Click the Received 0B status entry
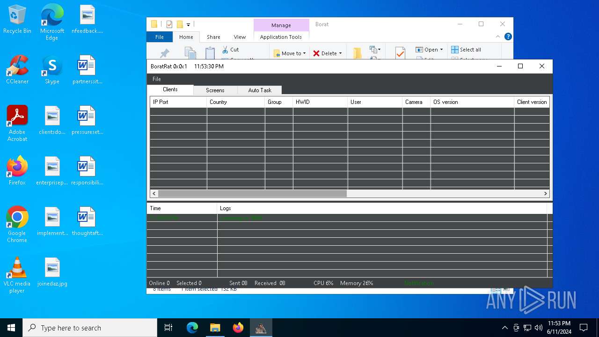The width and height of the screenshot is (599, 337). (270, 283)
